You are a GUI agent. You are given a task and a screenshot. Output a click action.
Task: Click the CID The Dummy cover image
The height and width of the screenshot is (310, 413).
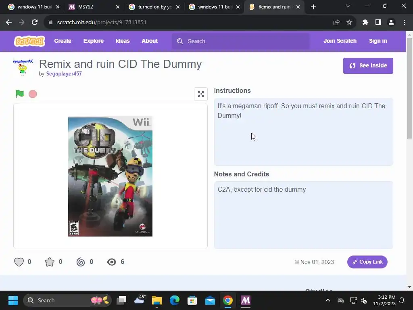coord(110,176)
